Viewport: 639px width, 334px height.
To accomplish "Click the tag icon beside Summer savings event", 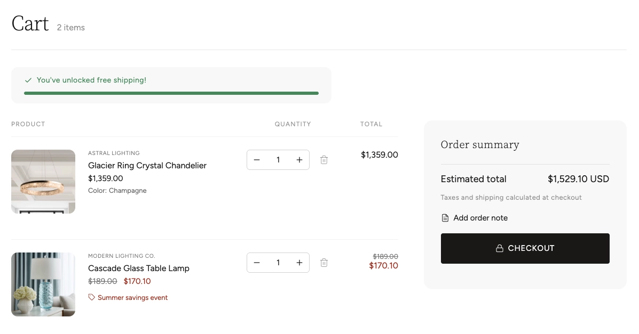I will coord(91,297).
